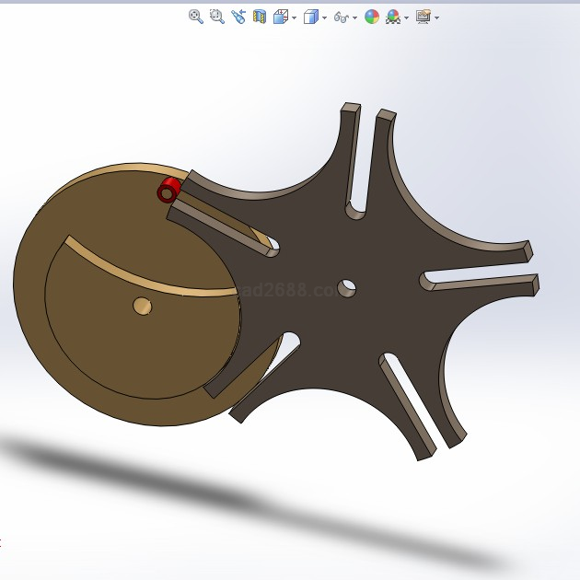580x580 pixels.
Task: Select the Zoom to Area tool
Action: 217,16
